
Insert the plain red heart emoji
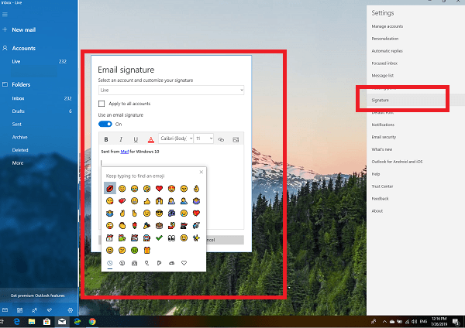click(x=159, y=188)
